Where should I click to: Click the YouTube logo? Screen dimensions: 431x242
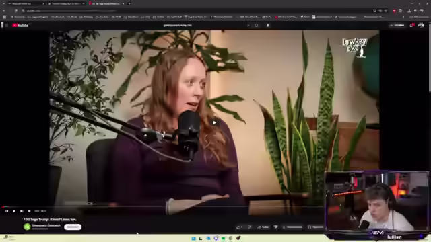pyautogui.click(x=20, y=26)
